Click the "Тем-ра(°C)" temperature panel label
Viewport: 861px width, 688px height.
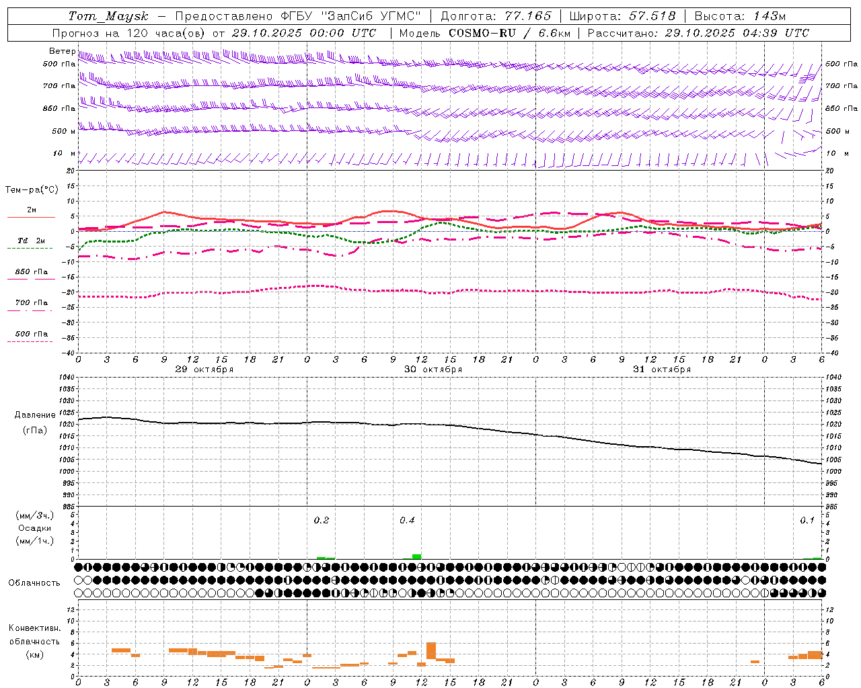click(x=32, y=190)
